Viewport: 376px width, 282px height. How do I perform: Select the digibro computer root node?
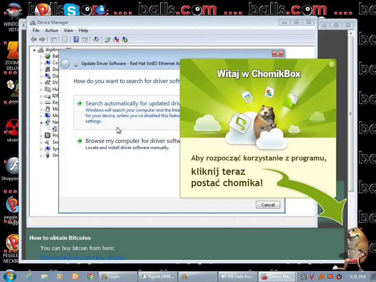[52, 50]
